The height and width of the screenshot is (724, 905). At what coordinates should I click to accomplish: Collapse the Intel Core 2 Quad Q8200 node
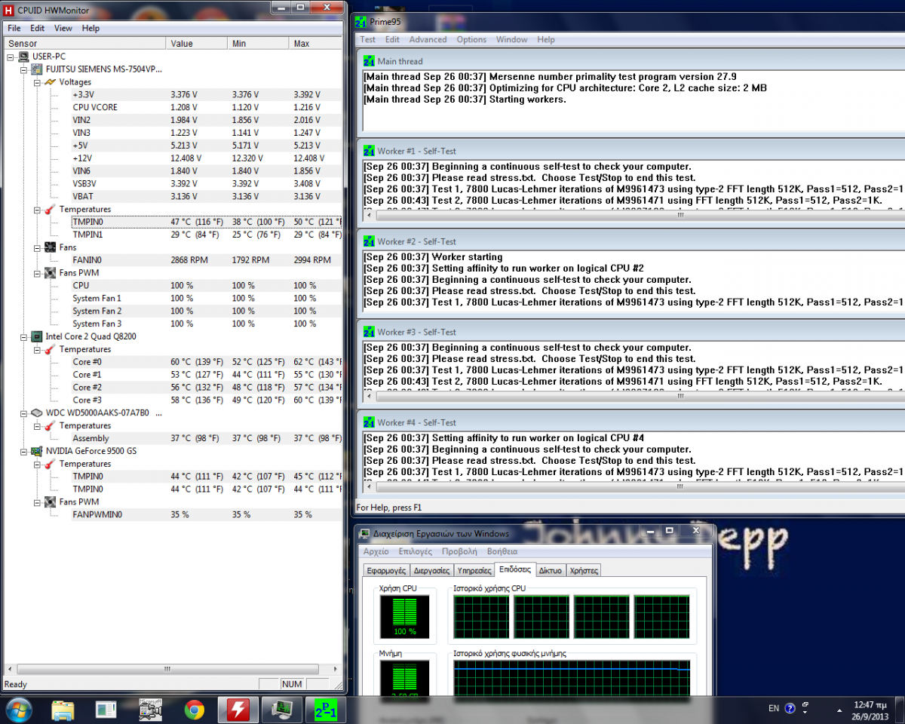(x=24, y=336)
